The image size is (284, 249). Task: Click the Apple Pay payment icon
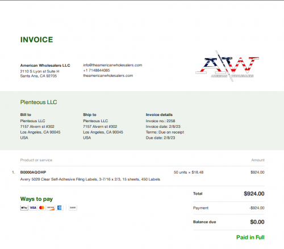24,208
